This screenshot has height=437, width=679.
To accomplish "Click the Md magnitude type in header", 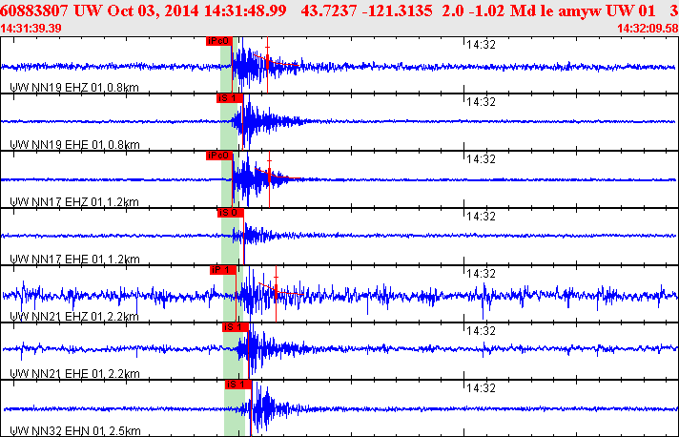I will pyautogui.click(x=522, y=10).
